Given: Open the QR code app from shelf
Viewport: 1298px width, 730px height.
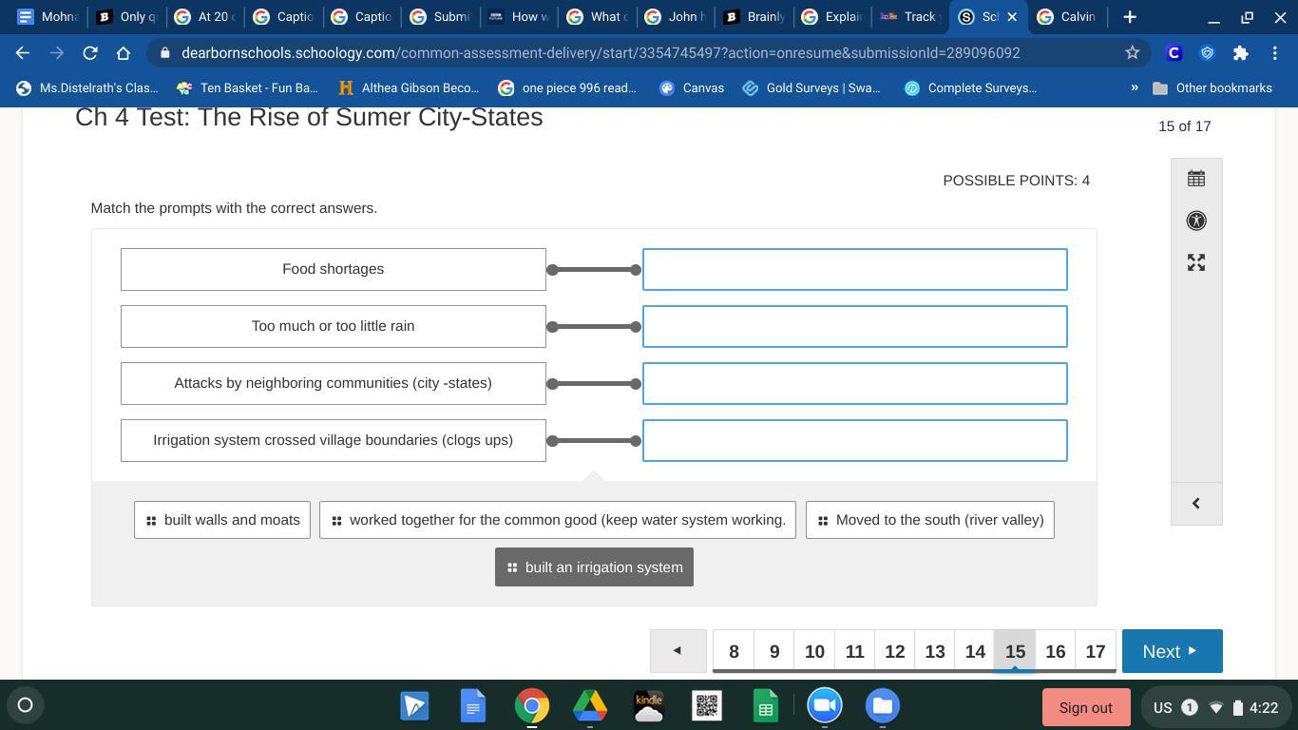Looking at the screenshot, I should [x=706, y=705].
